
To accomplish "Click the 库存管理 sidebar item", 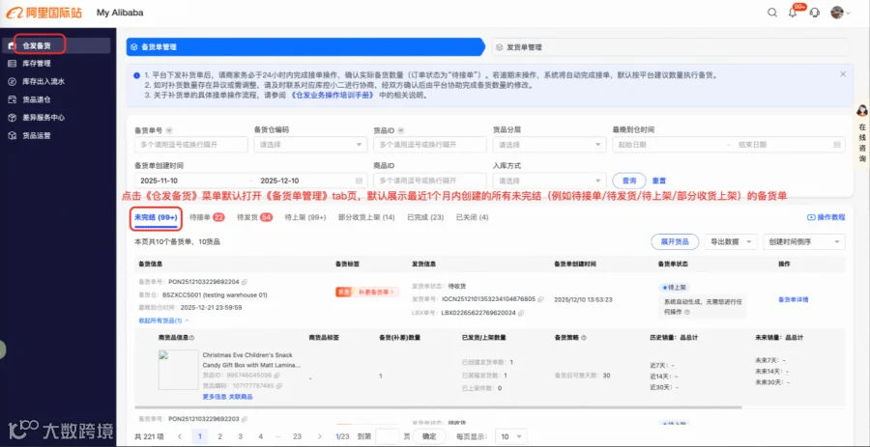I will tap(36, 64).
